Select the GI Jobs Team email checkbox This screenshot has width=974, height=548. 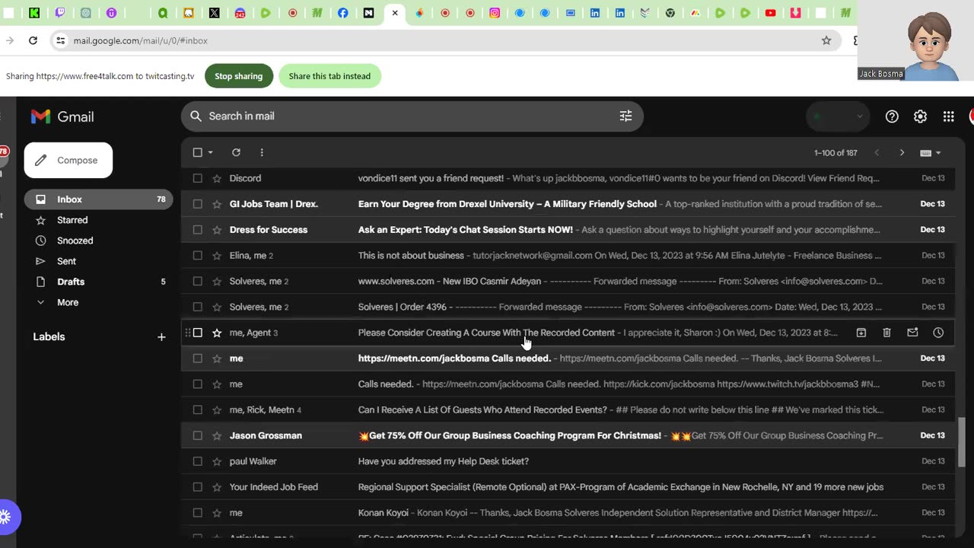[x=198, y=204]
